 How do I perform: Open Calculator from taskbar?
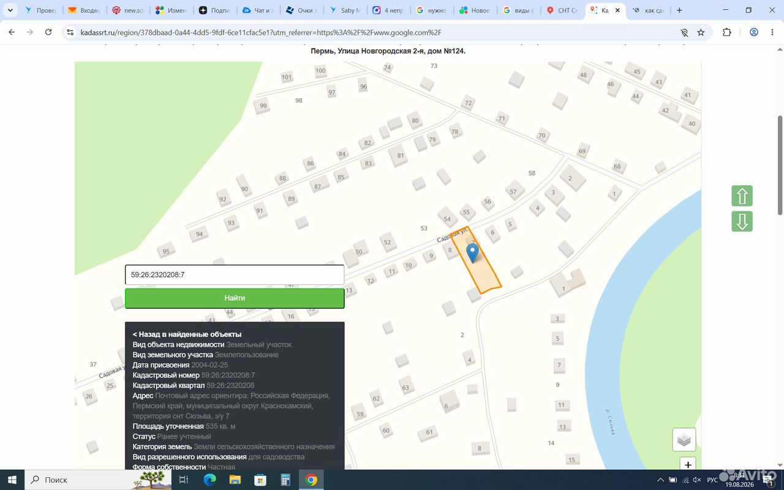tap(285, 480)
